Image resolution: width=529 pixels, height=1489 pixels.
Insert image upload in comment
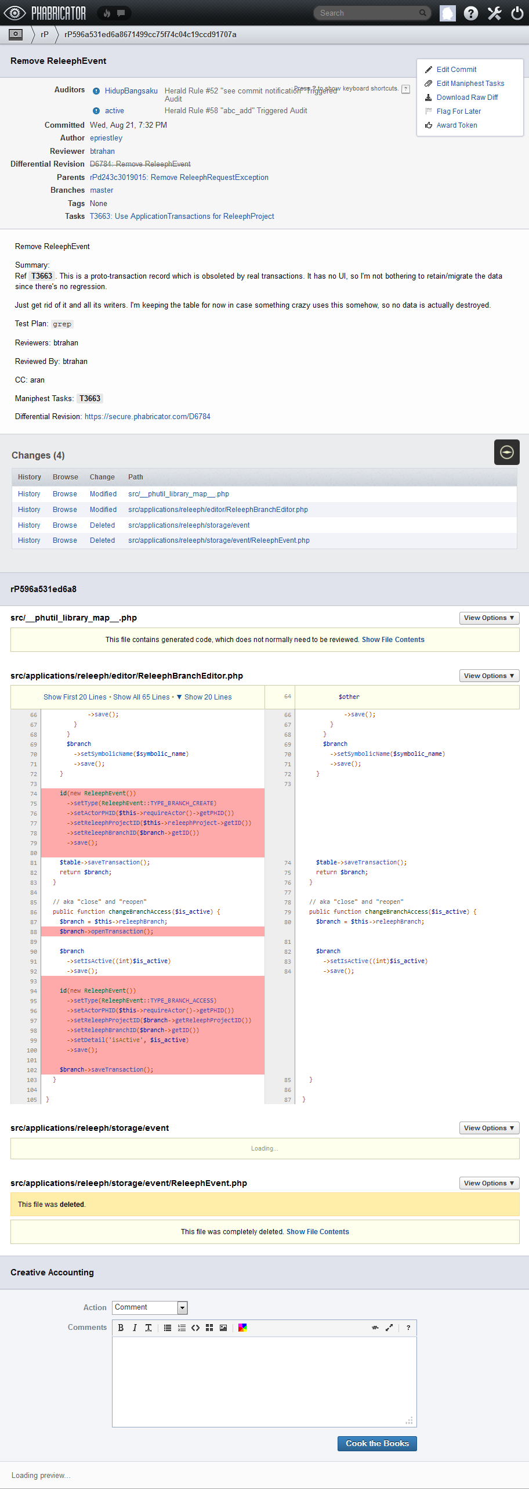coord(223,1328)
